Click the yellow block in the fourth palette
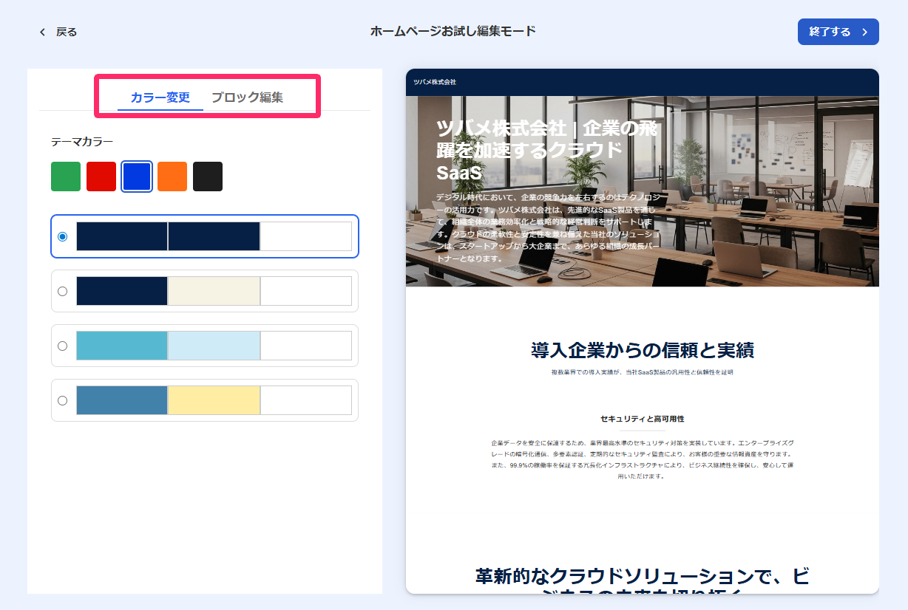Image resolution: width=908 pixels, height=610 pixels. pos(214,400)
